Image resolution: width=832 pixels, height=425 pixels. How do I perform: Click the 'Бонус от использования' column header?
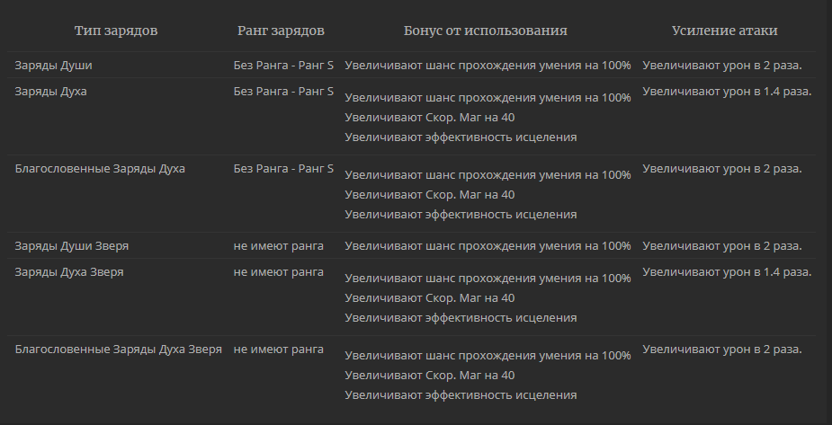click(485, 31)
